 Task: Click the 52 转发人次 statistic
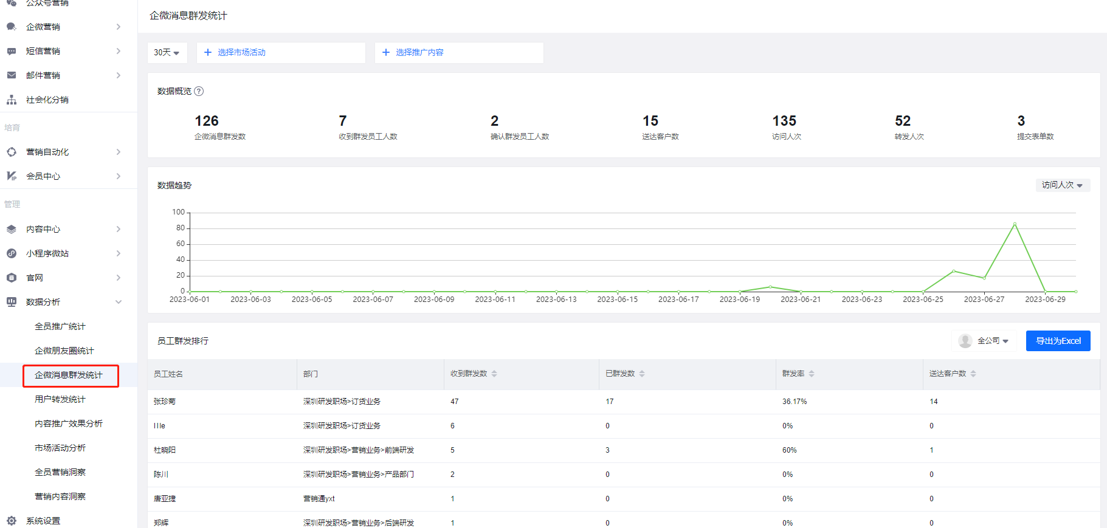909,127
